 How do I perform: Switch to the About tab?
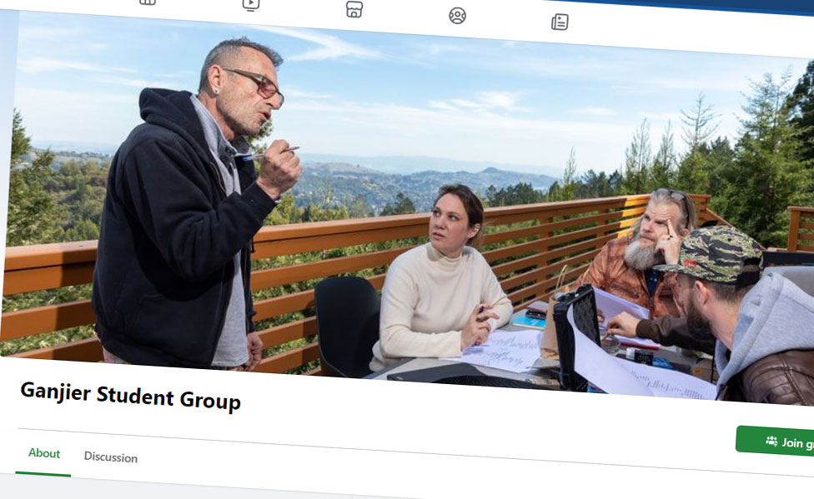[x=44, y=453]
